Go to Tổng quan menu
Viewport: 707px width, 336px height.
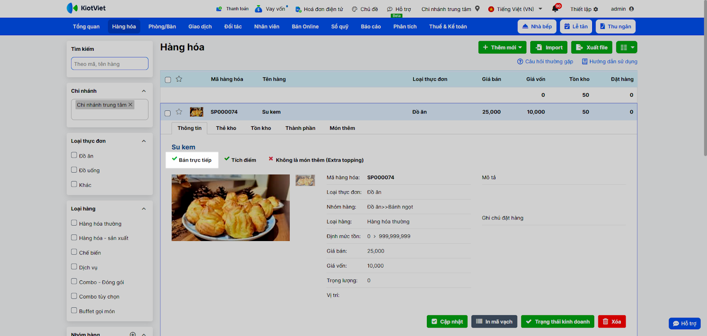(86, 26)
